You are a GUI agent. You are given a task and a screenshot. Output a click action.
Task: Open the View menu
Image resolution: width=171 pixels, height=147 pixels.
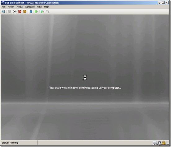point(39,7)
